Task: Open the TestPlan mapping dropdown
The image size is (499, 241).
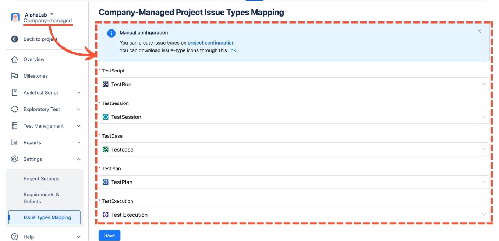Action: pos(294,182)
